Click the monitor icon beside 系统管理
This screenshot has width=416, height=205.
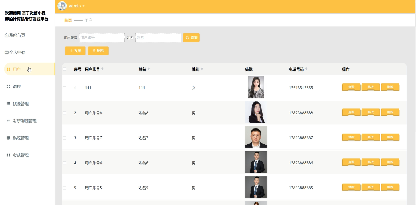(9, 138)
